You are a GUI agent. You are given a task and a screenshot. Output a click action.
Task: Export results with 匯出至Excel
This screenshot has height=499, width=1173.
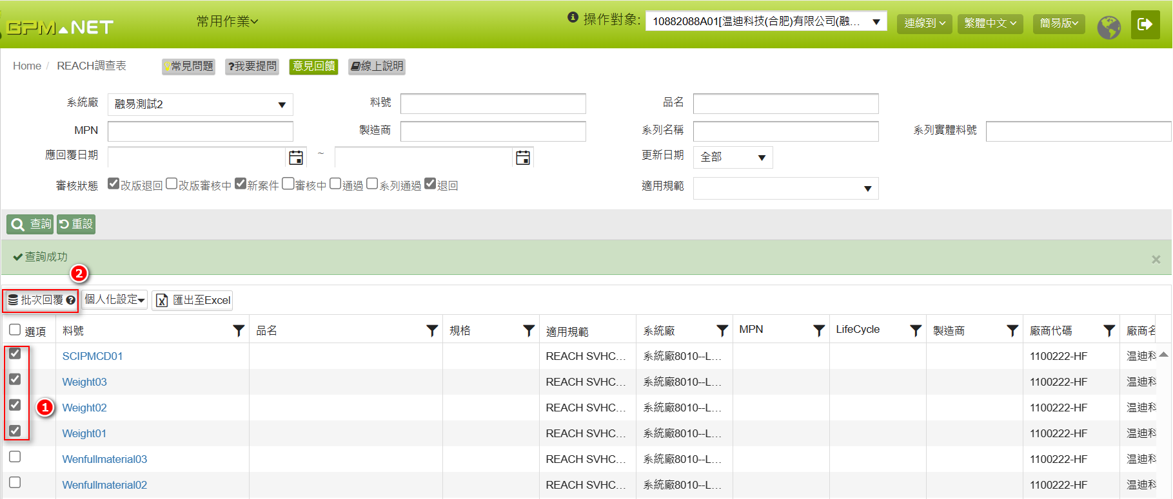pyautogui.click(x=192, y=300)
